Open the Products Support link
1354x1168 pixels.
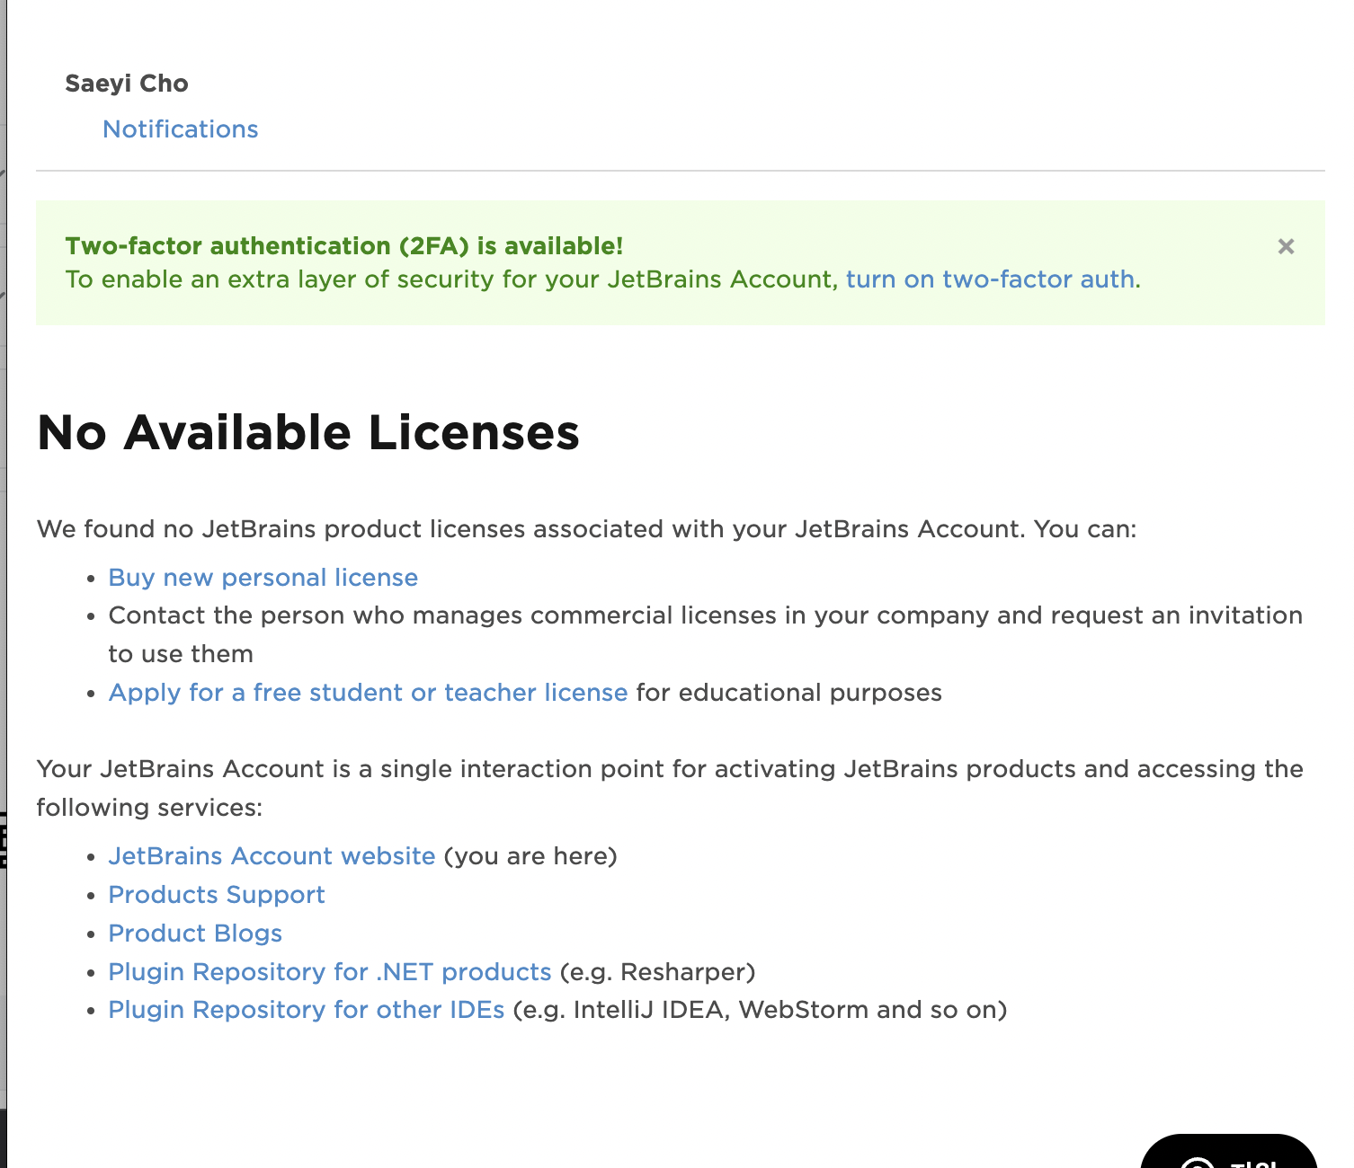[x=217, y=895]
